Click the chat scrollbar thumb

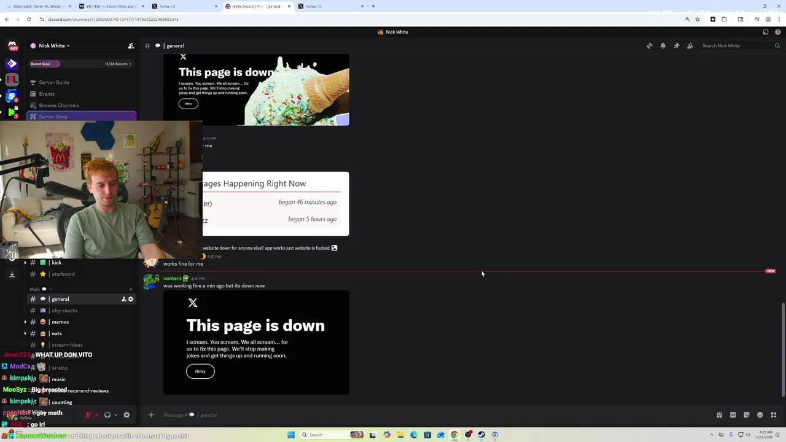pyautogui.click(x=783, y=350)
